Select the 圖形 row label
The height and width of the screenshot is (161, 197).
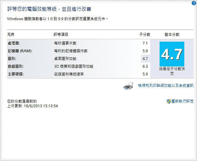coord(12,59)
